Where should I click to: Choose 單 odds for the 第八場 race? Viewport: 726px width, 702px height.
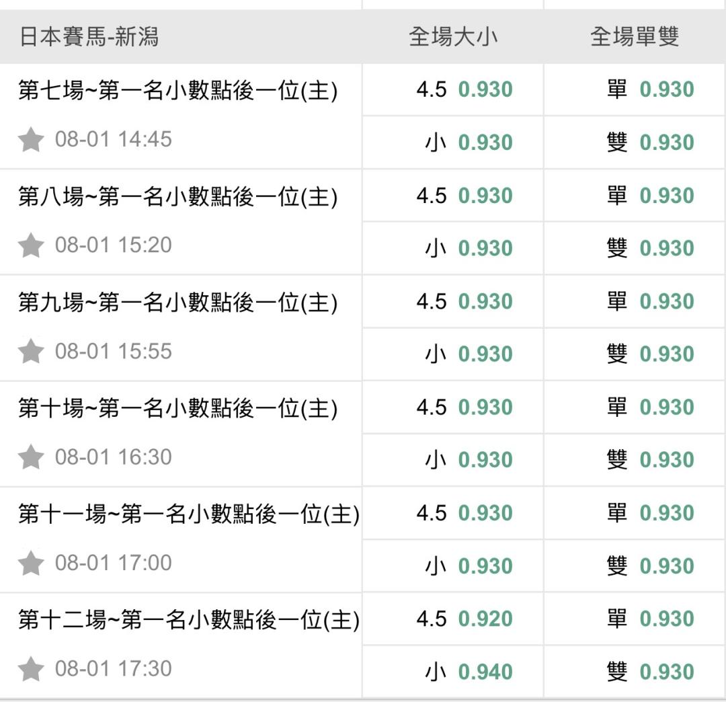pyautogui.click(x=635, y=196)
